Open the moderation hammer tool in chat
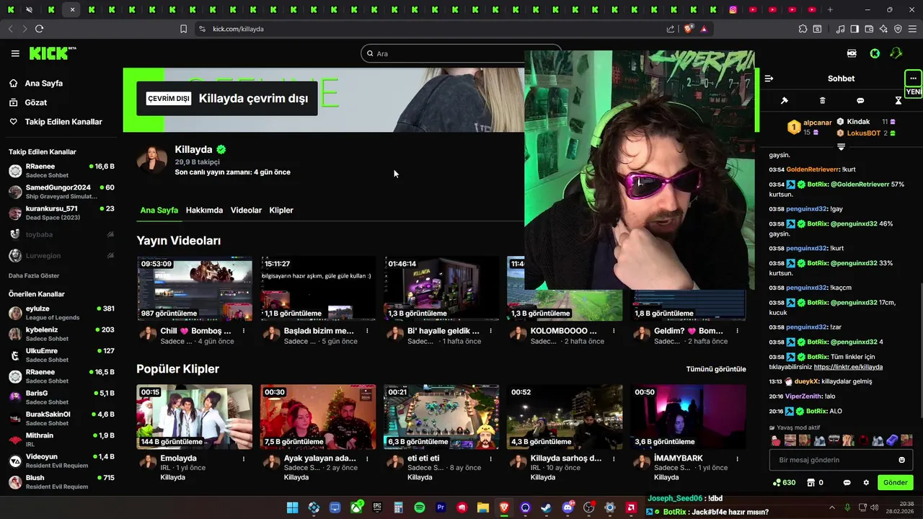This screenshot has height=519, width=923. 785,100
